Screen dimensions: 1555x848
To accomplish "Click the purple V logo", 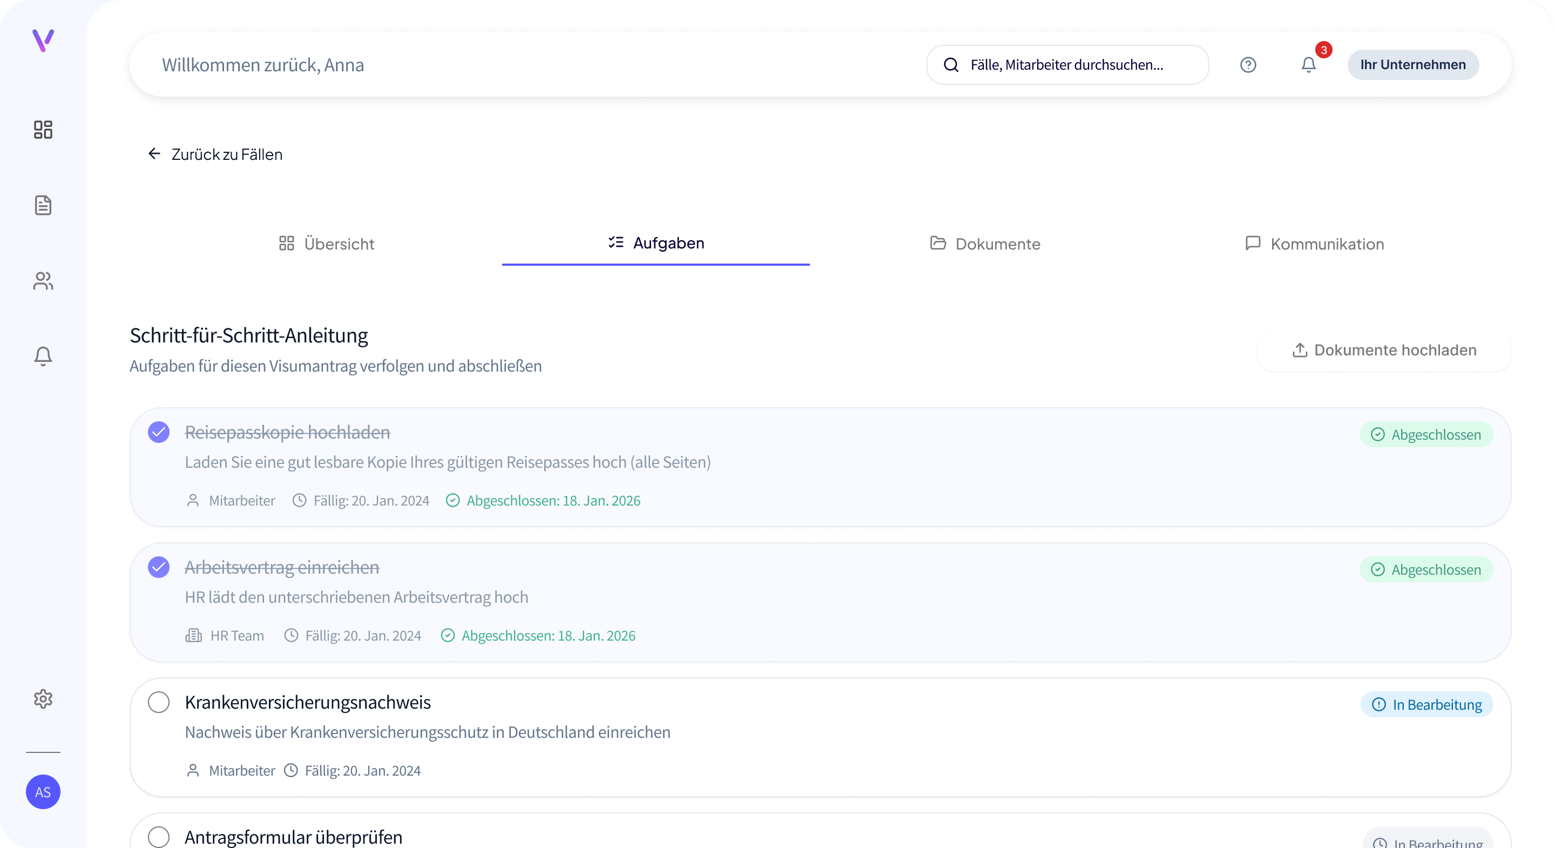I will [43, 41].
